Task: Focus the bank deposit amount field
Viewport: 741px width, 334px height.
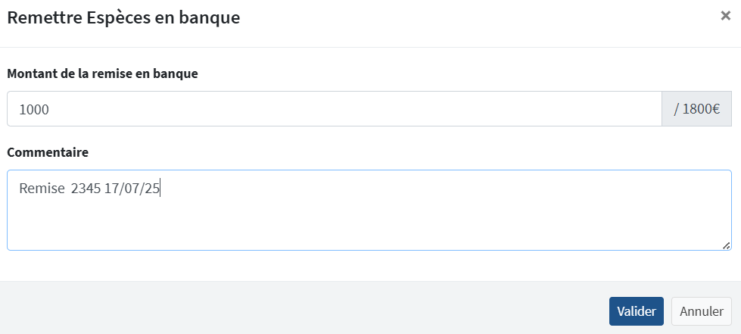Action: click(334, 109)
